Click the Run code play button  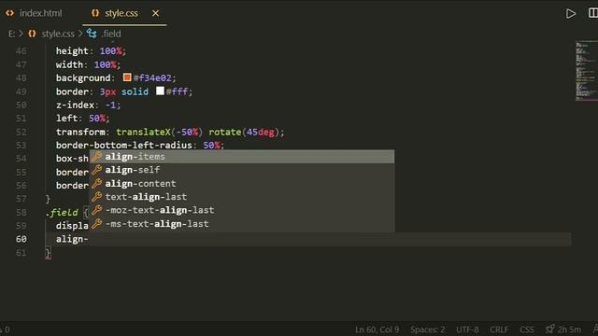click(x=571, y=14)
